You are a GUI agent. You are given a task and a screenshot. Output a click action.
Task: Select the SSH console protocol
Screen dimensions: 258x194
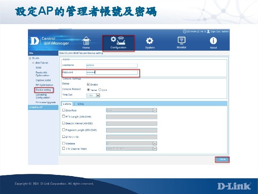pos(100,90)
